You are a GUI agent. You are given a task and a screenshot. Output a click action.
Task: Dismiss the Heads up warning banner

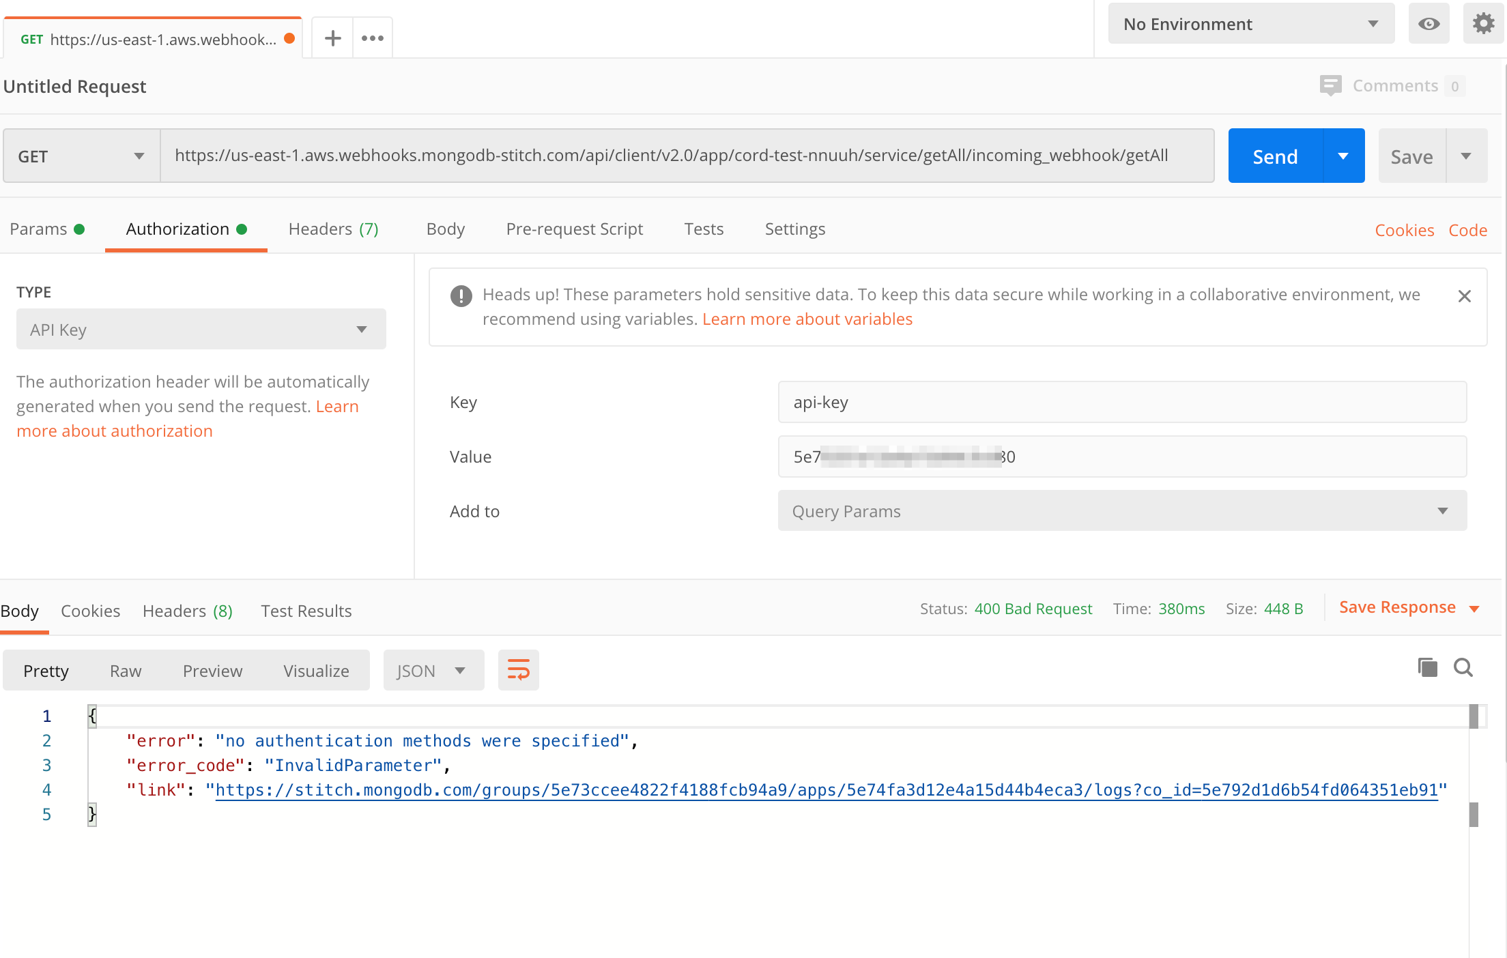(x=1464, y=296)
